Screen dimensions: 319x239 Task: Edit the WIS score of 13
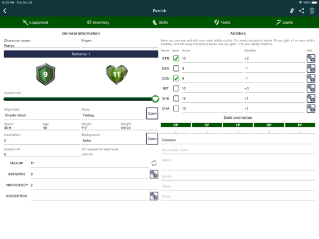pyautogui.click(x=212, y=98)
